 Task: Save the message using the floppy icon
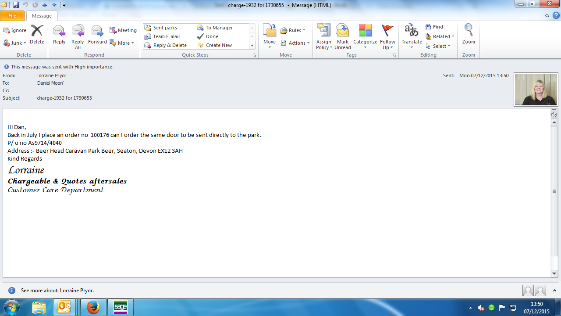tap(16, 5)
